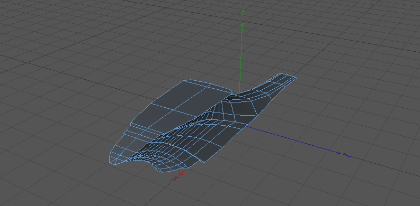Select the origin point where green axis meets mesh

(239, 95)
